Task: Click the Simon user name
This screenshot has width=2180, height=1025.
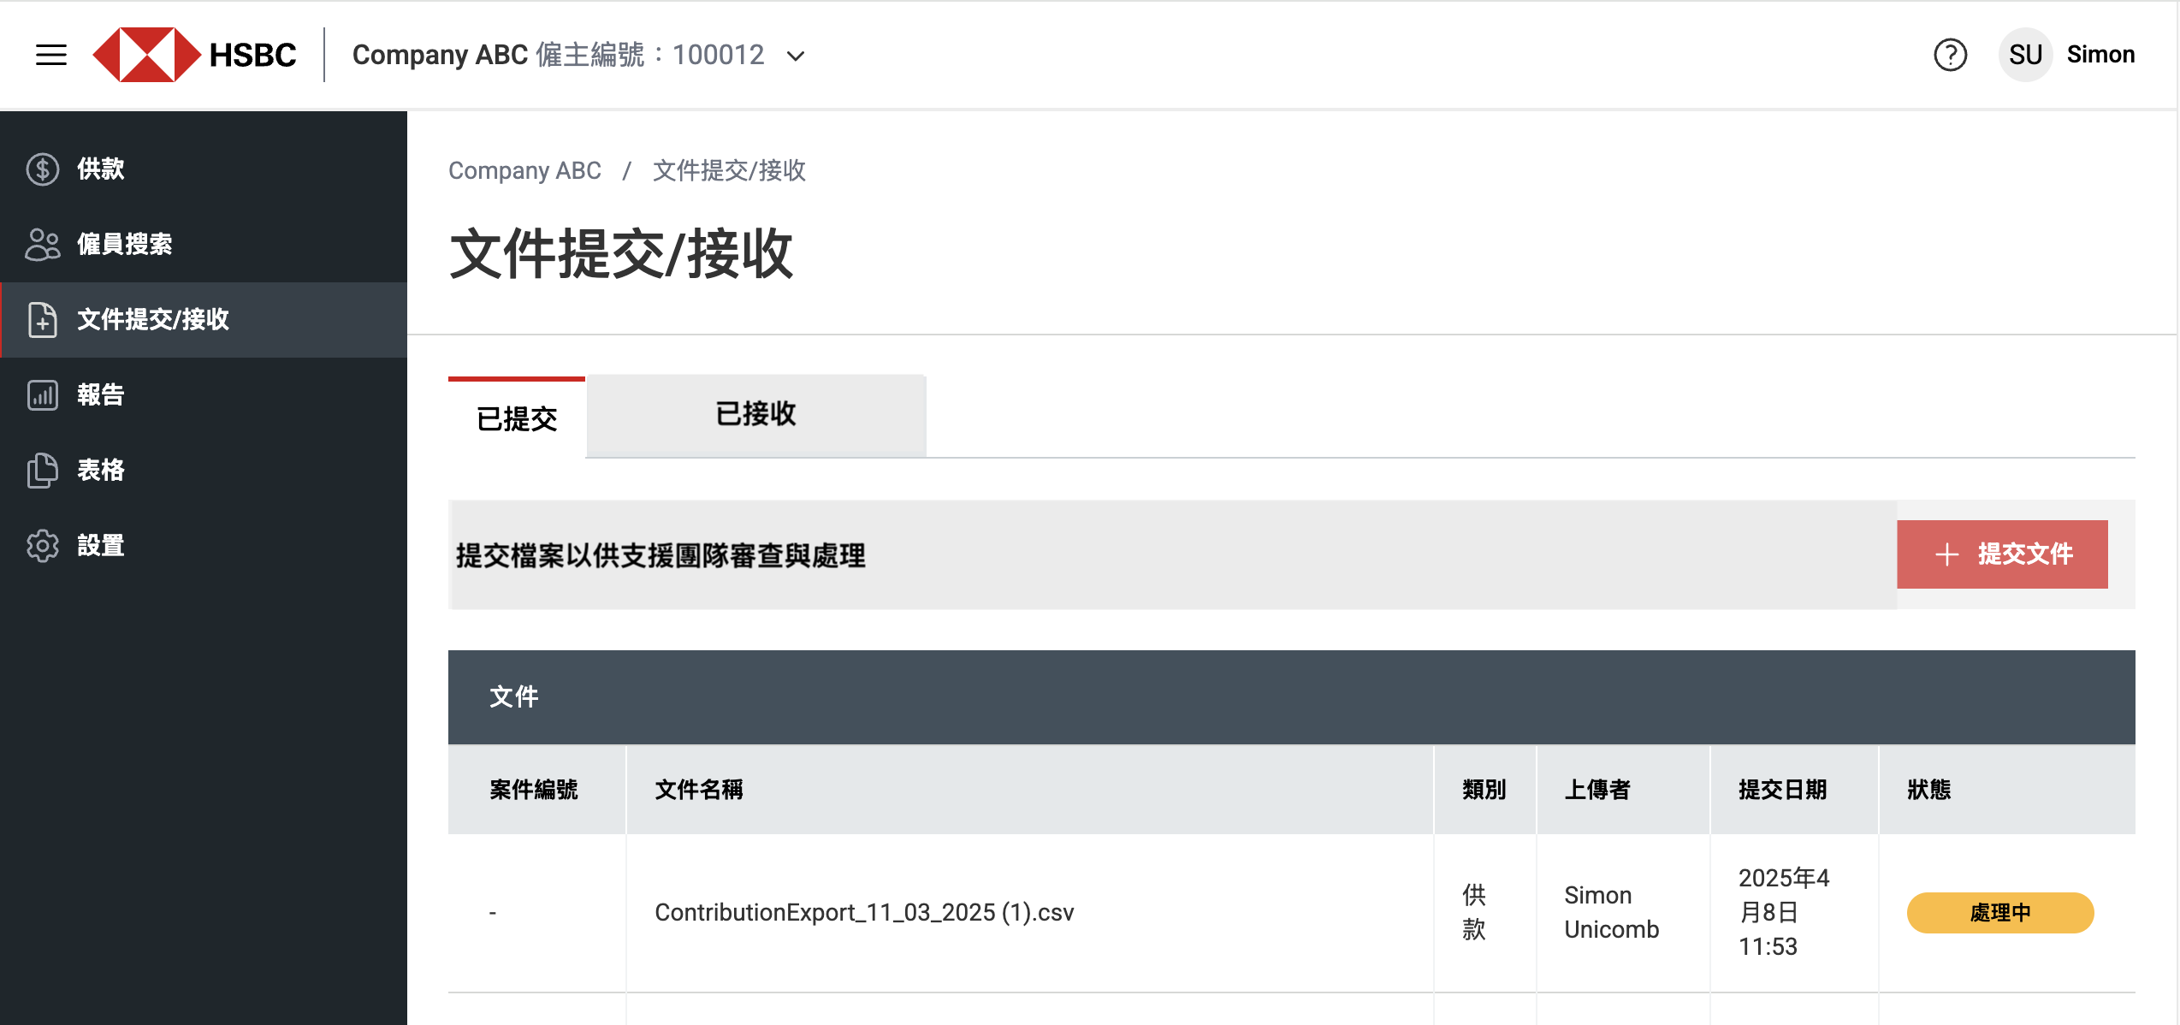Action: 2100,55
